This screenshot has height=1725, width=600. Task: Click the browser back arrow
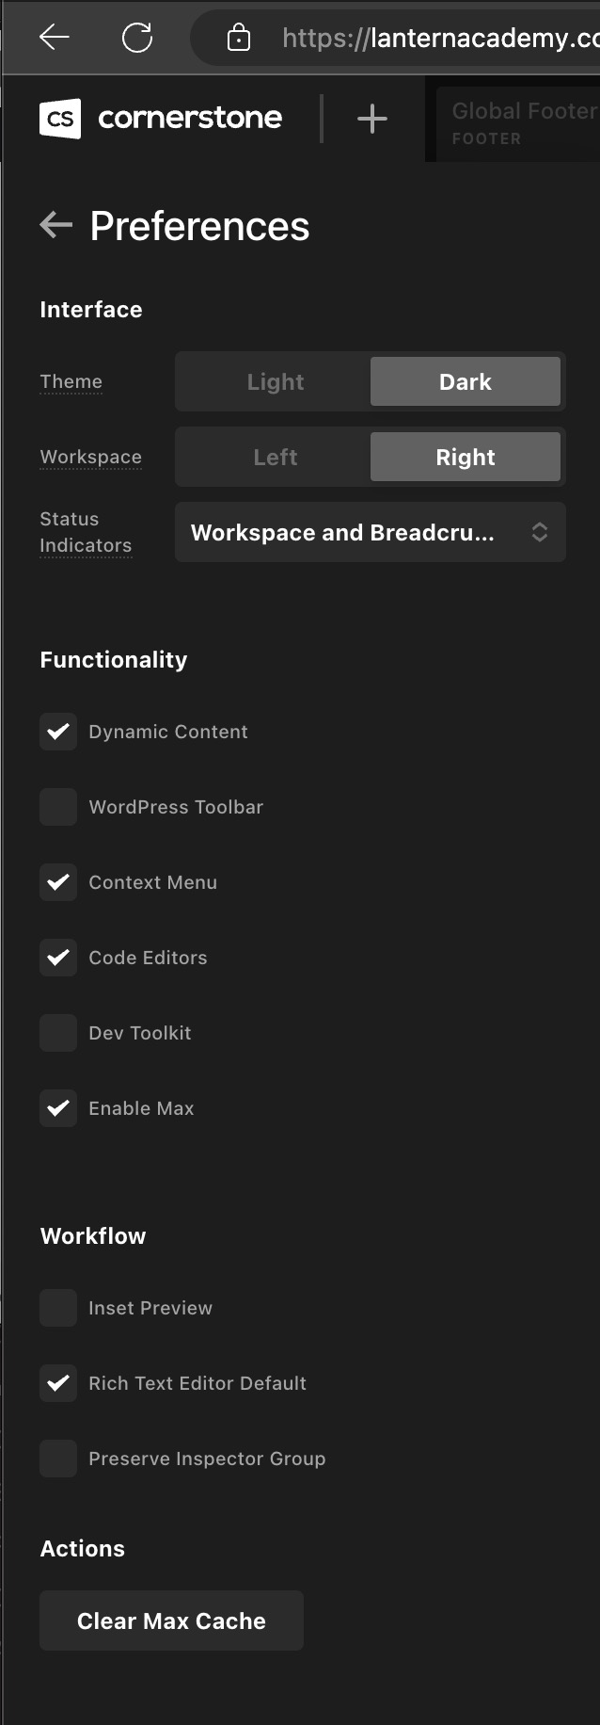(55, 38)
